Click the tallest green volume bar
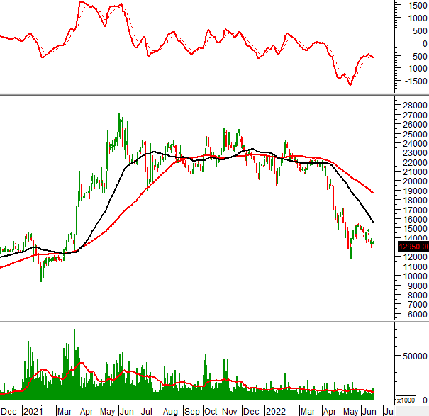Image resolution: width=429 pixels, height=416 pixels. [x=74, y=354]
